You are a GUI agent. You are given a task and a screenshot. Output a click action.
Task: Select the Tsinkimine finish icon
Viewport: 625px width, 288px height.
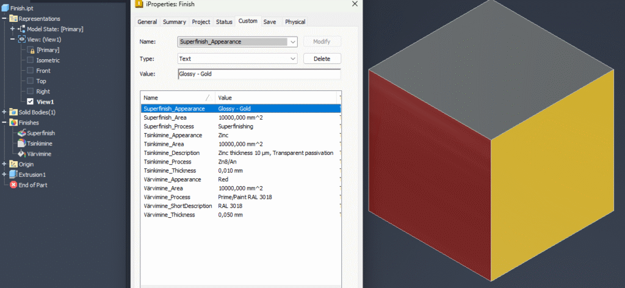22,143
